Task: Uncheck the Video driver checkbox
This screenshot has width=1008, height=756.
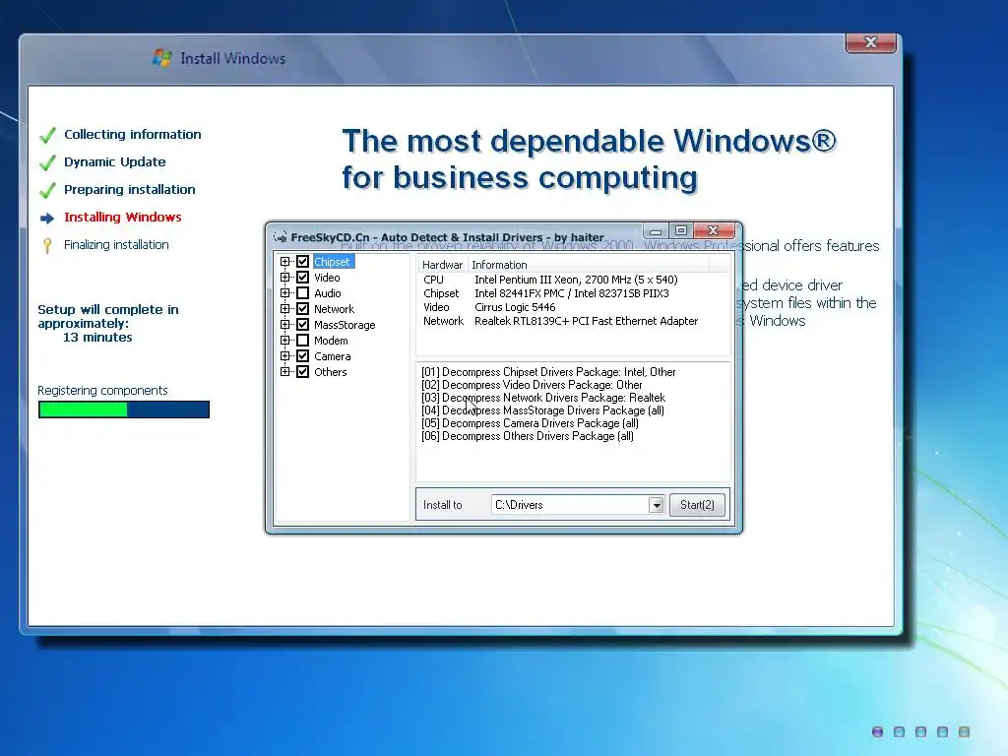Action: (x=303, y=278)
